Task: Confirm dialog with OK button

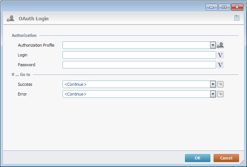Action: (198, 158)
